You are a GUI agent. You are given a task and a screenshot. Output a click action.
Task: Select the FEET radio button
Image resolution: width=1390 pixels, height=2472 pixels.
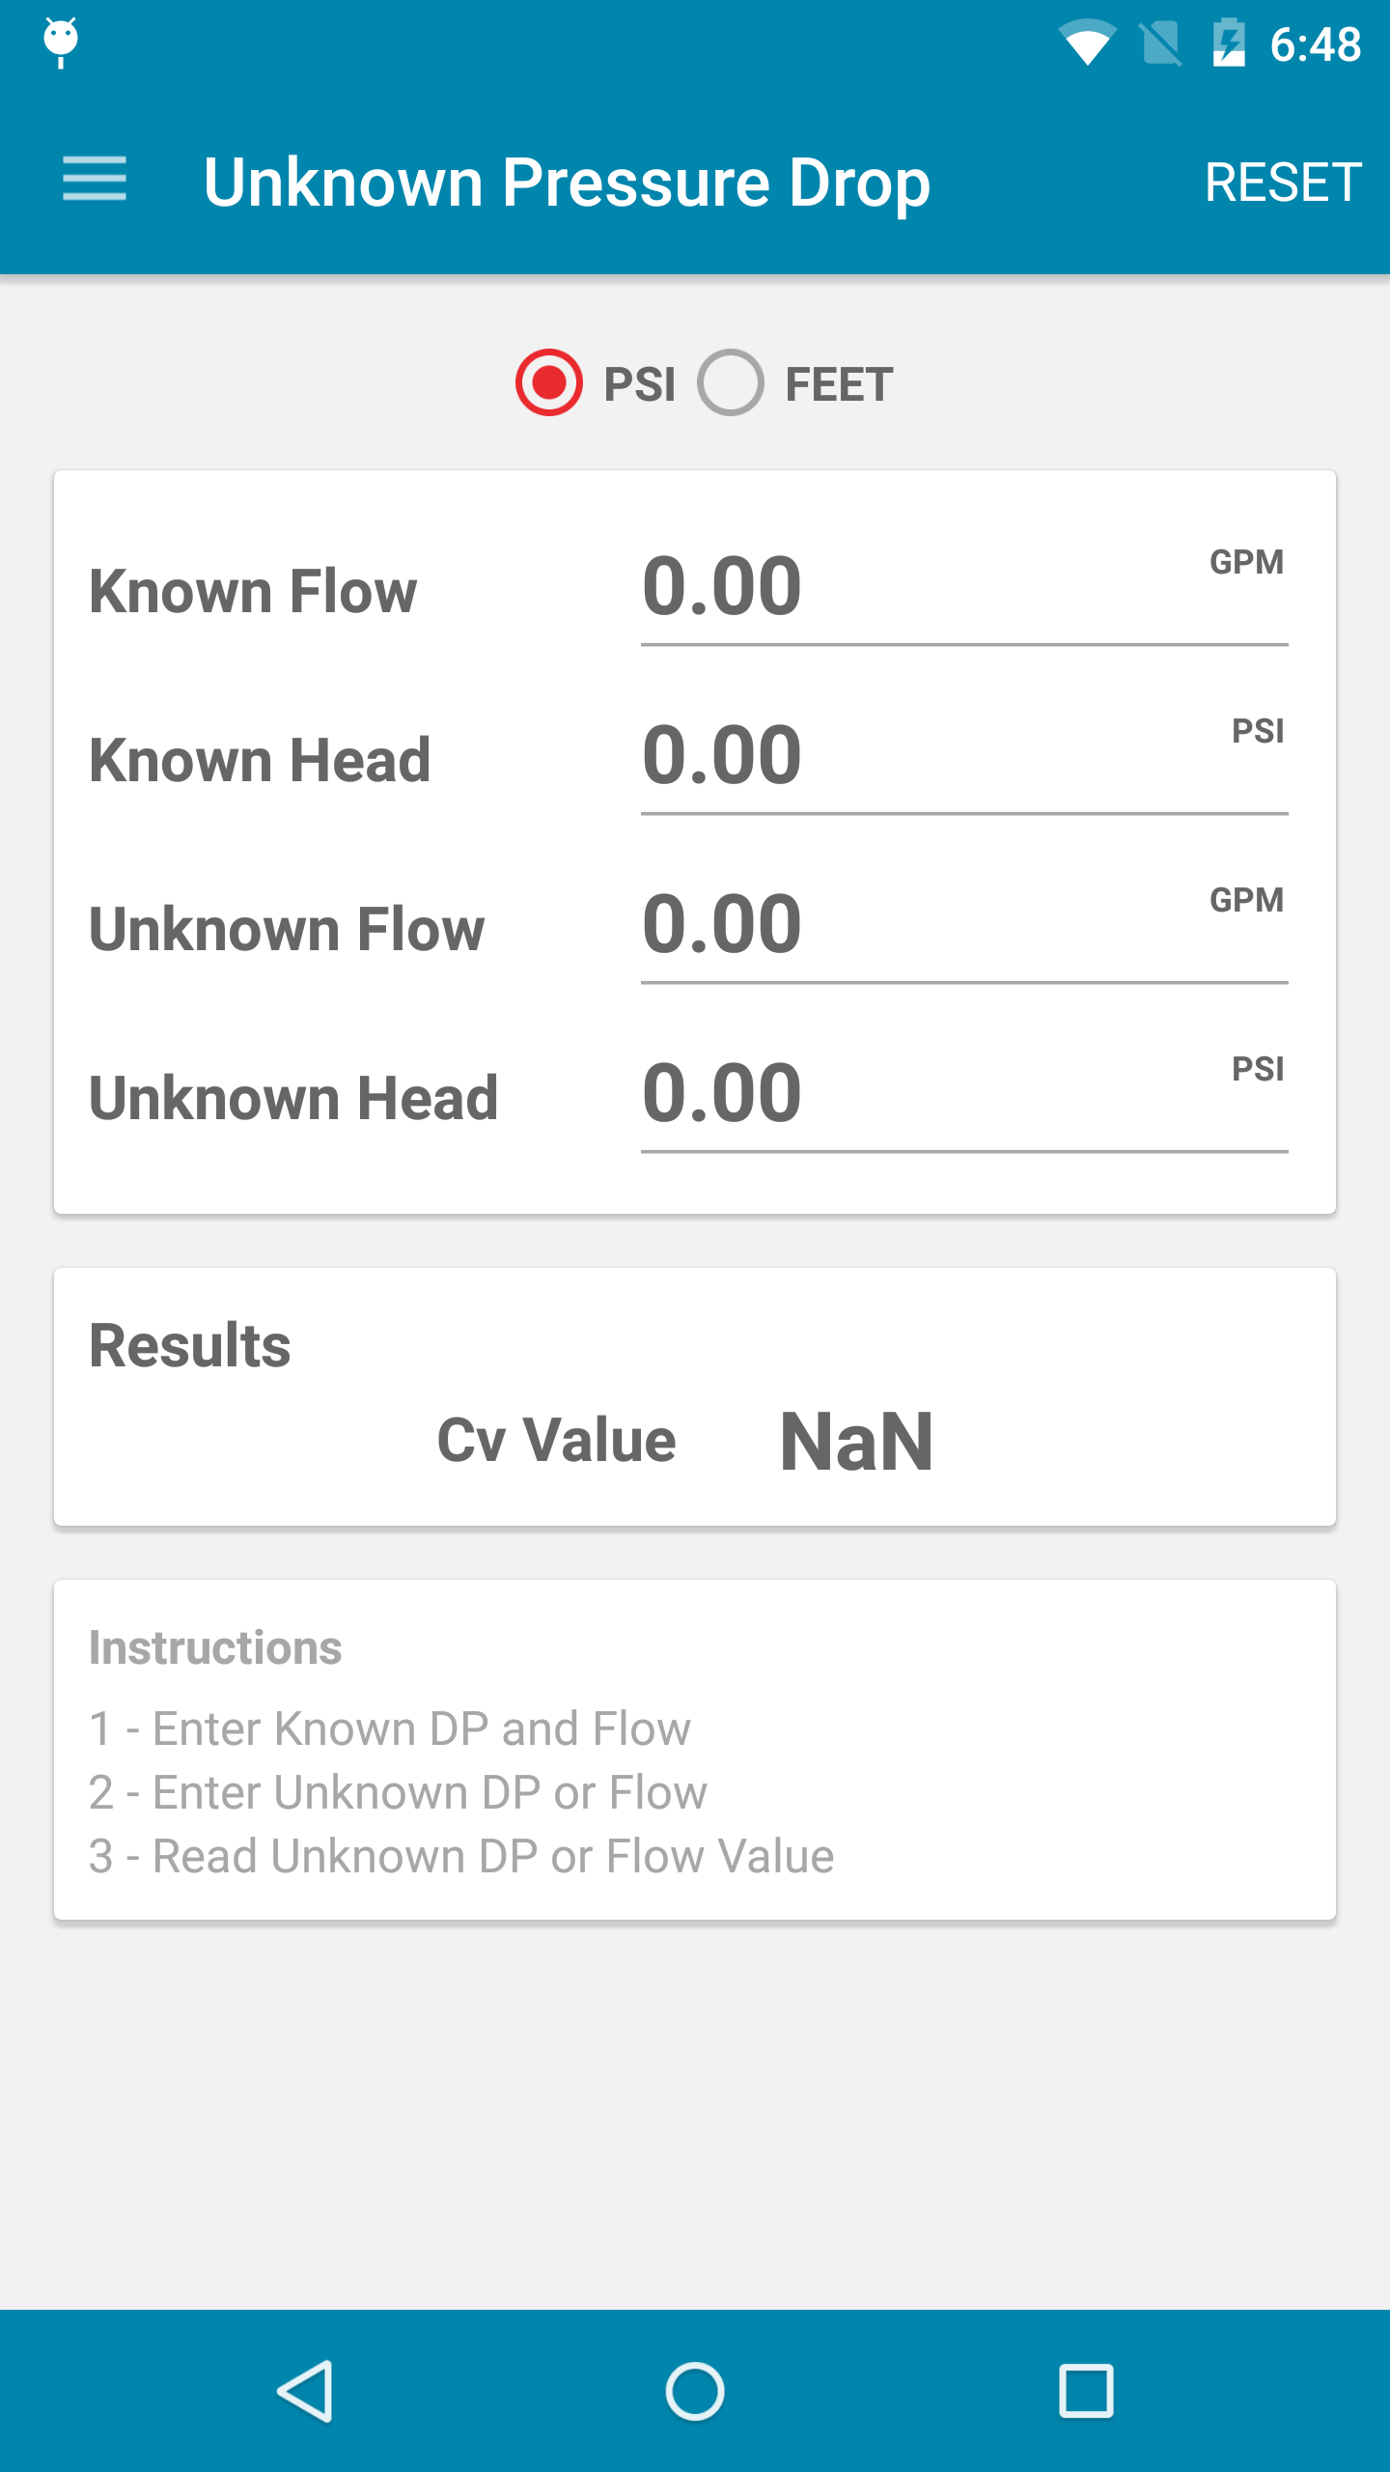pyautogui.click(x=731, y=382)
